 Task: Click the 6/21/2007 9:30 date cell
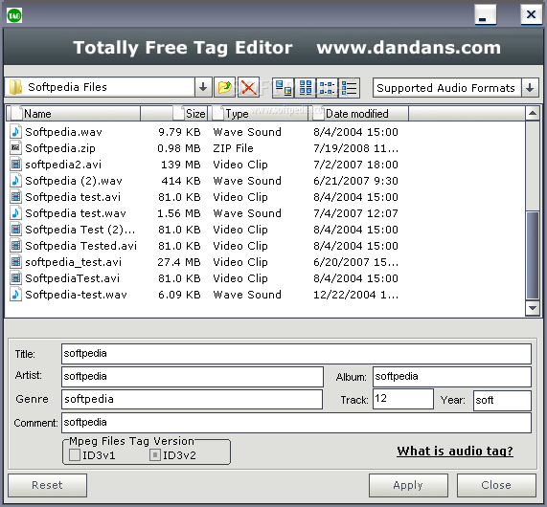pos(355,181)
